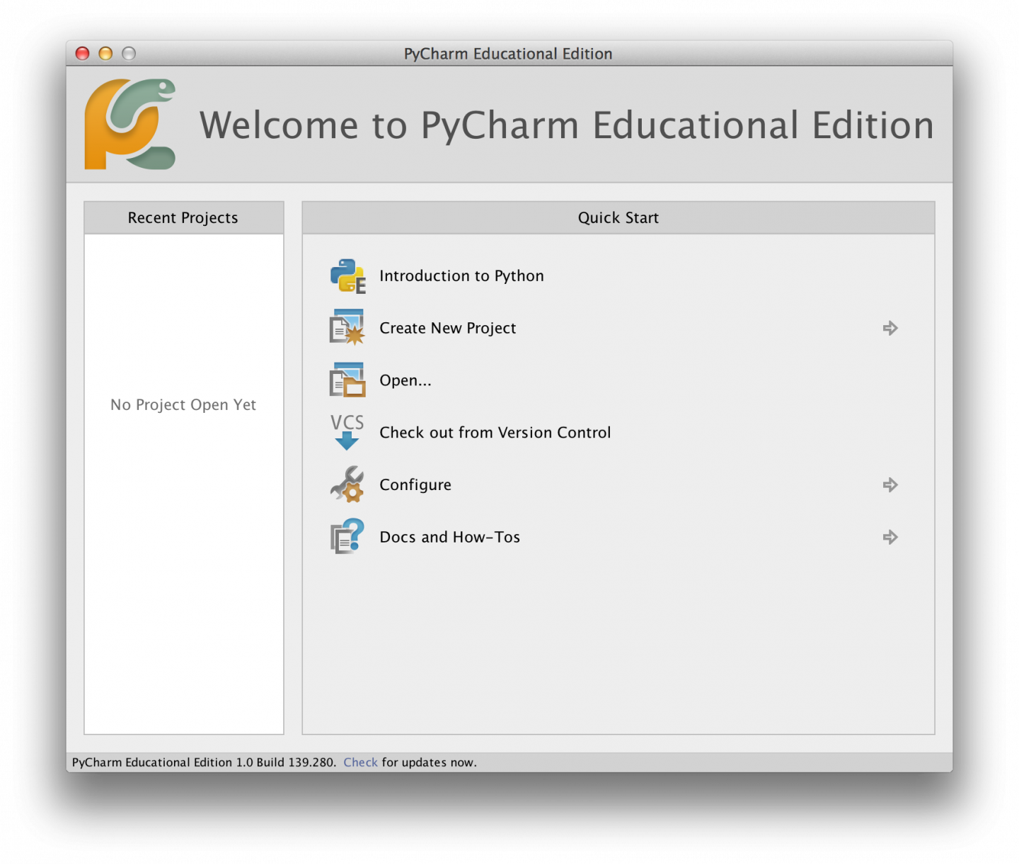Screen dimensions: 1019x864
Task: Choose Create New Project
Action: 448,329
